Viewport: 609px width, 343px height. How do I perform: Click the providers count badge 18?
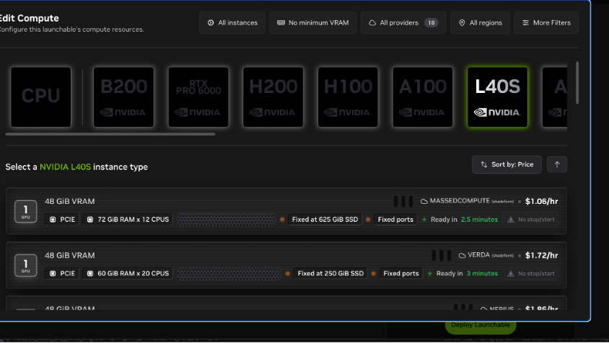pos(431,22)
